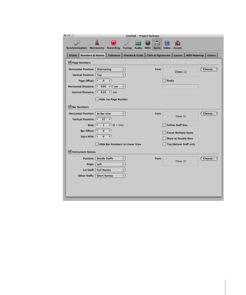This screenshot has width=246, height=295.
Task: Click Times 12 font preview box
Action: [181, 72]
